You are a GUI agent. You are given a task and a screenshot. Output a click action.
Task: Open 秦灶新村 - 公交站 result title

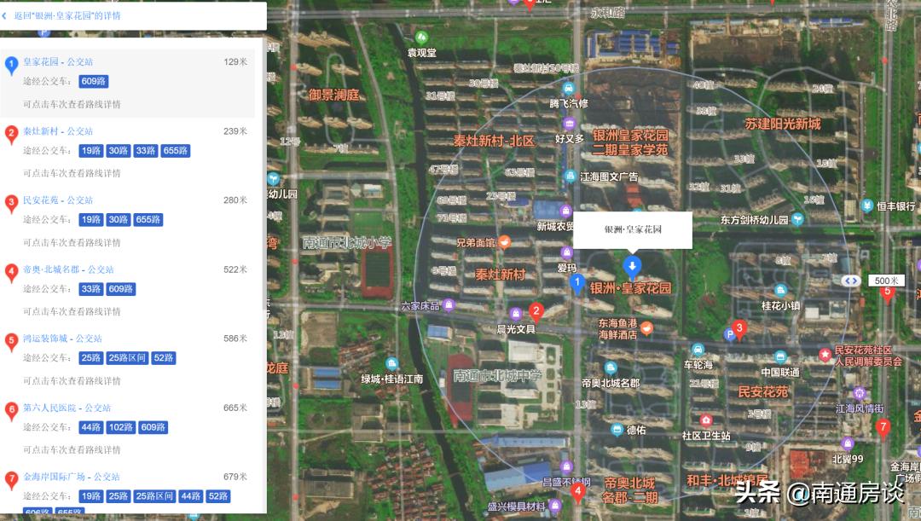tap(58, 131)
